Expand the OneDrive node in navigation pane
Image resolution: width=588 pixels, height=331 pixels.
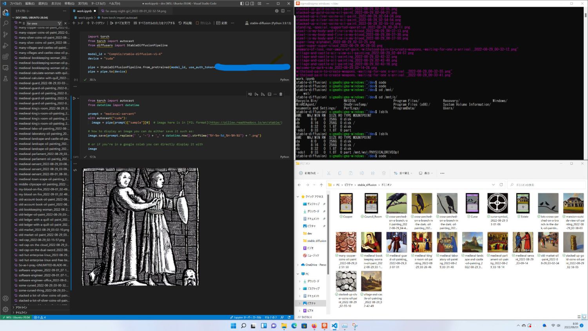click(x=298, y=265)
